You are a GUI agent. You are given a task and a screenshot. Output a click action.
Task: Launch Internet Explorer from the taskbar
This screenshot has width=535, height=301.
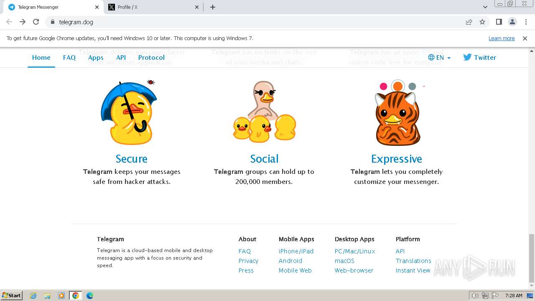(x=33, y=296)
